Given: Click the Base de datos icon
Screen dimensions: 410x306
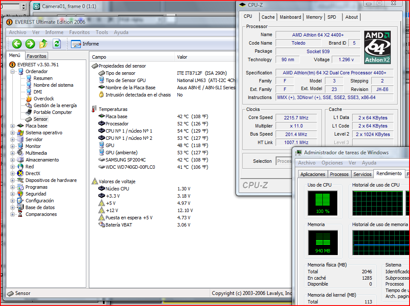Looking at the screenshot, I should pos(20,207).
